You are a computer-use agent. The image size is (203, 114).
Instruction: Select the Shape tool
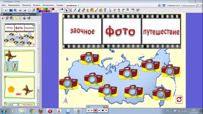coord(92,10)
